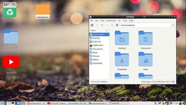The width and height of the screenshot is (186, 105).
Task: Select Trash Can in Places sidebar
Action: tap(99, 41)
